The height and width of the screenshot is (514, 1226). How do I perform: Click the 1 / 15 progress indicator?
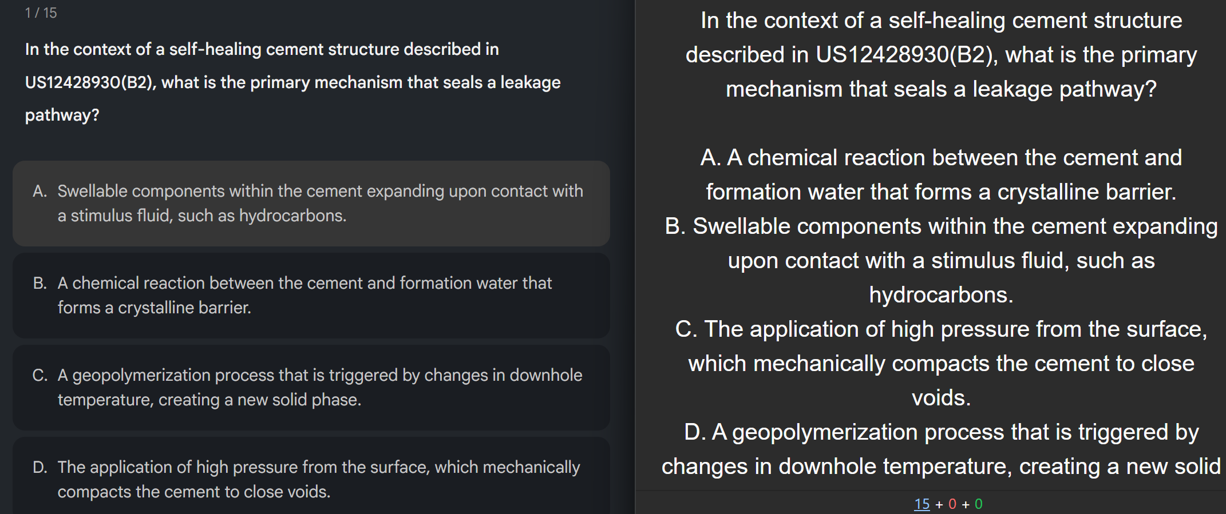(x=39, y=14)
